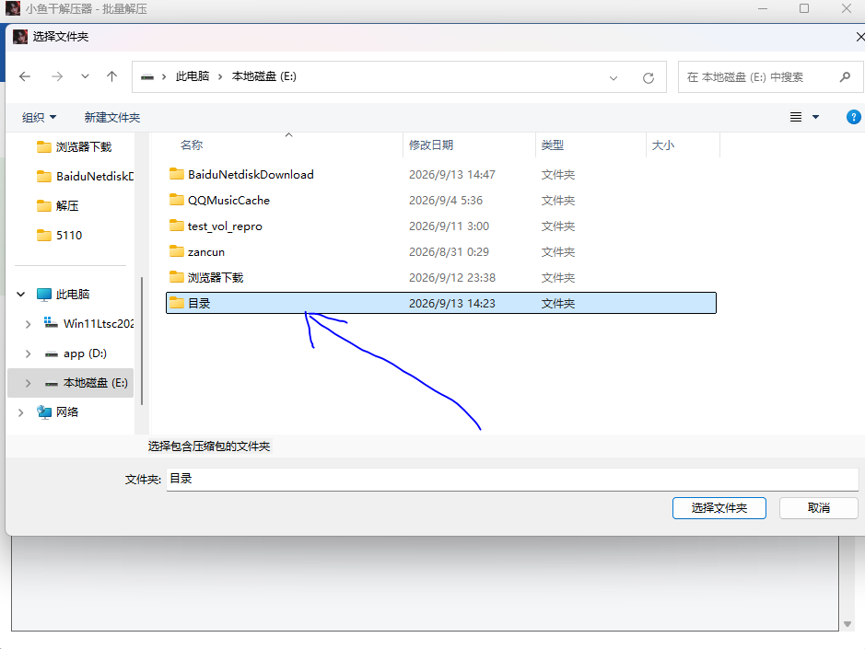Image resolution: width=865 pixels, height=649 pixels.
Task: Select the QQMusicCache folder row
Action: click(x=440, y=200)
